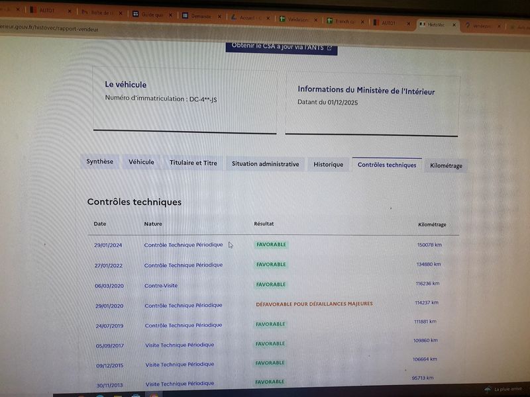Switch to the Véhicule tab
The image size is (530, 397).
(141, 162)
